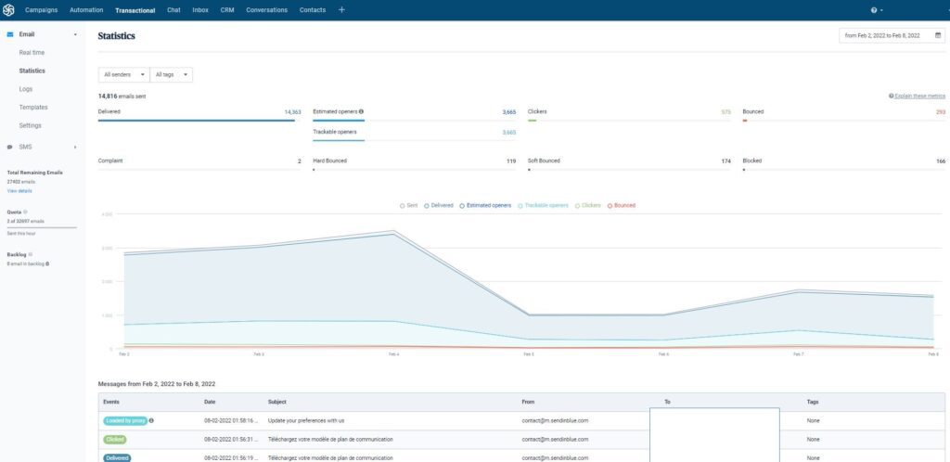Open the All tags dropdown

click(171, 74)
